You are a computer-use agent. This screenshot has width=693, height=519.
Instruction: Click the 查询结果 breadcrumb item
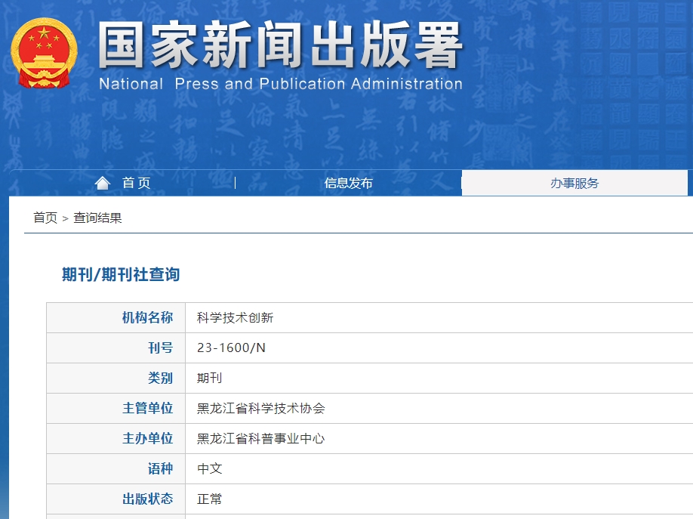pos(97,218)
